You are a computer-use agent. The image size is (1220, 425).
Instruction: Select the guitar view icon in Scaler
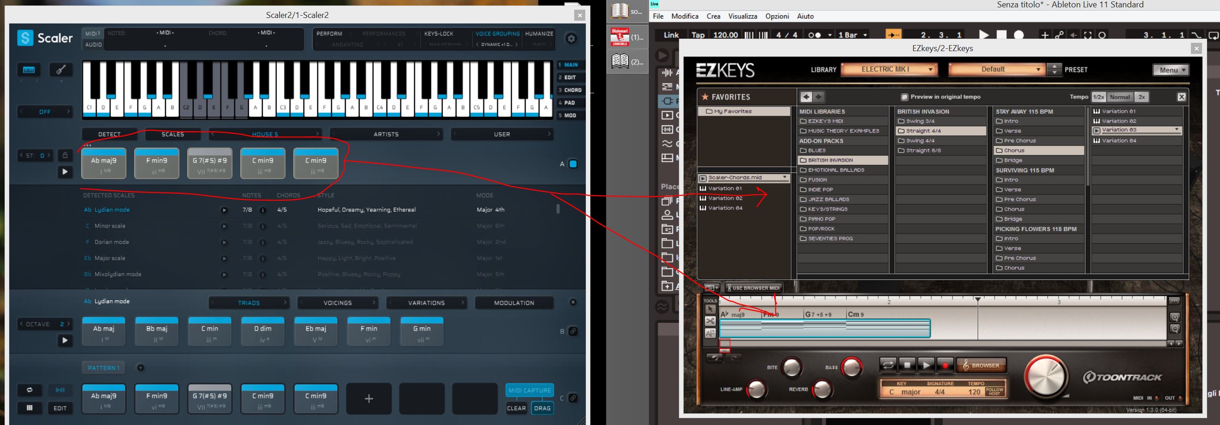pos(61,70)
